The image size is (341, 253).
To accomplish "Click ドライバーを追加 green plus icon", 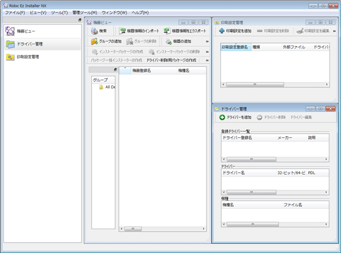I will coord(222,117).
